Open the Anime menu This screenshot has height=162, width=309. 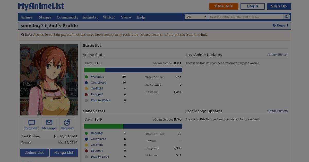click(x=27, y=17)
